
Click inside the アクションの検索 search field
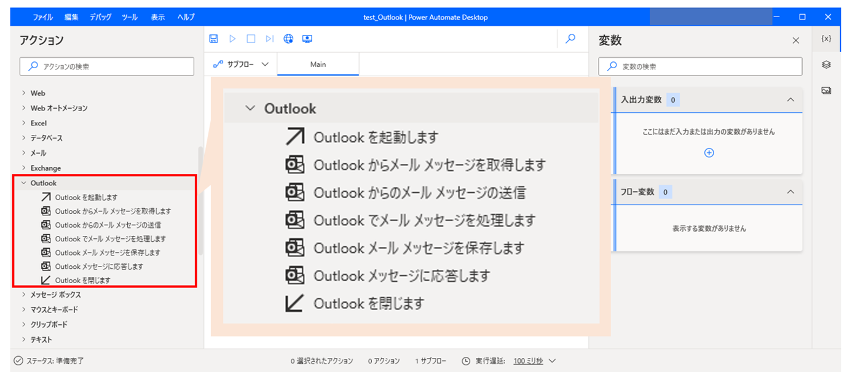tap(106, 65)
